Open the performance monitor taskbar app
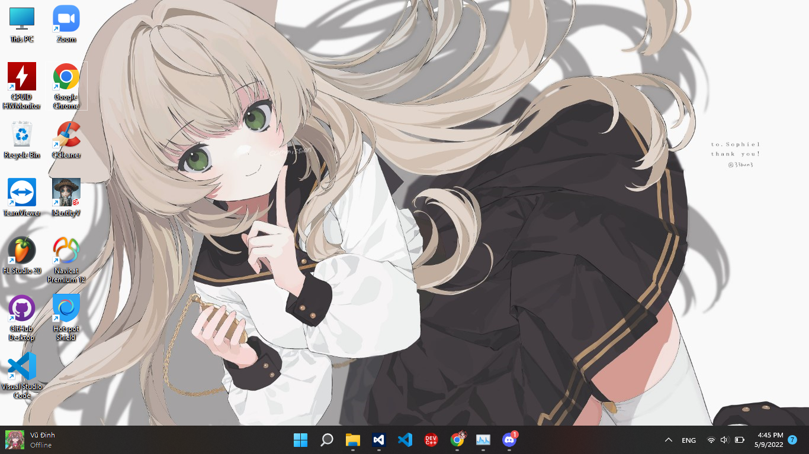Viewport: 809px width, 454px height. pos(483,440)
